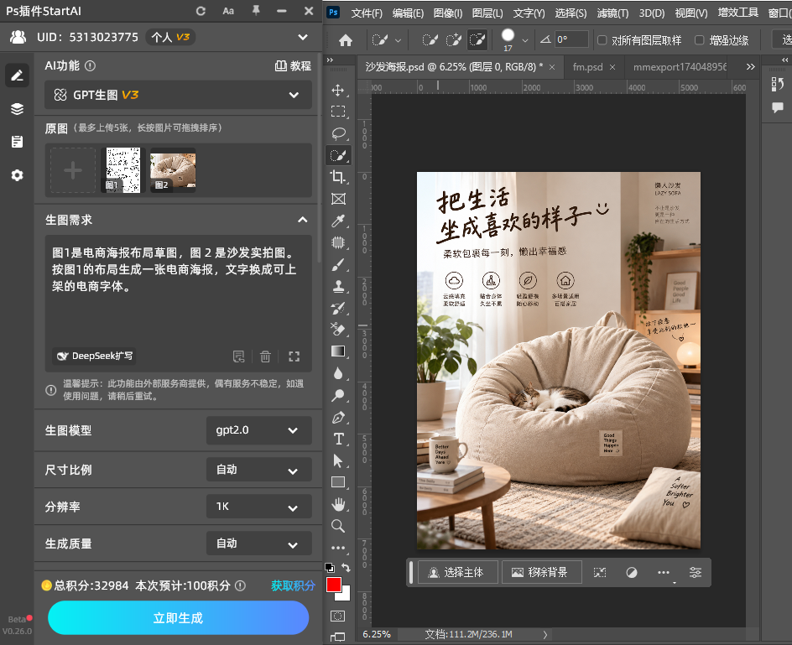Open the 滤镜(T) menu
Screen dimensions: 792x645
(612, 13)
